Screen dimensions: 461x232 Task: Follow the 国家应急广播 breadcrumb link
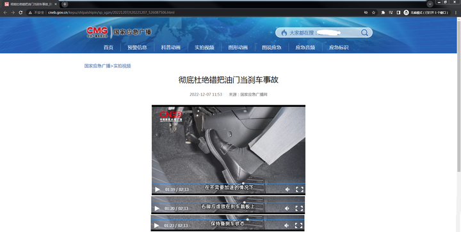click(x=97, y=66)
